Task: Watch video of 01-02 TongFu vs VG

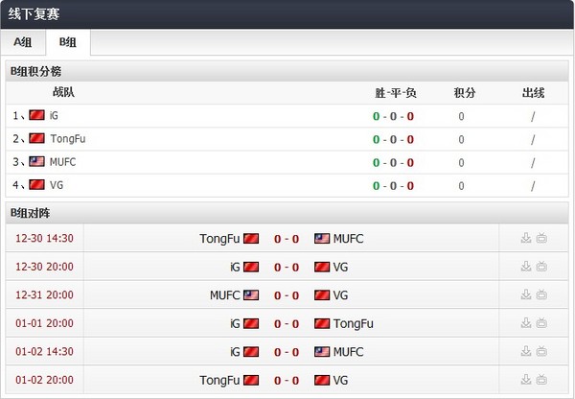Action: tap(540, 380)
